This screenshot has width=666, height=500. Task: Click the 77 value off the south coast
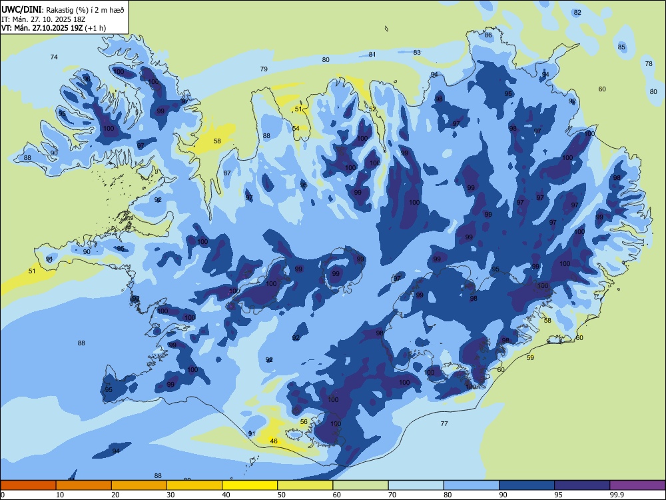444,423
